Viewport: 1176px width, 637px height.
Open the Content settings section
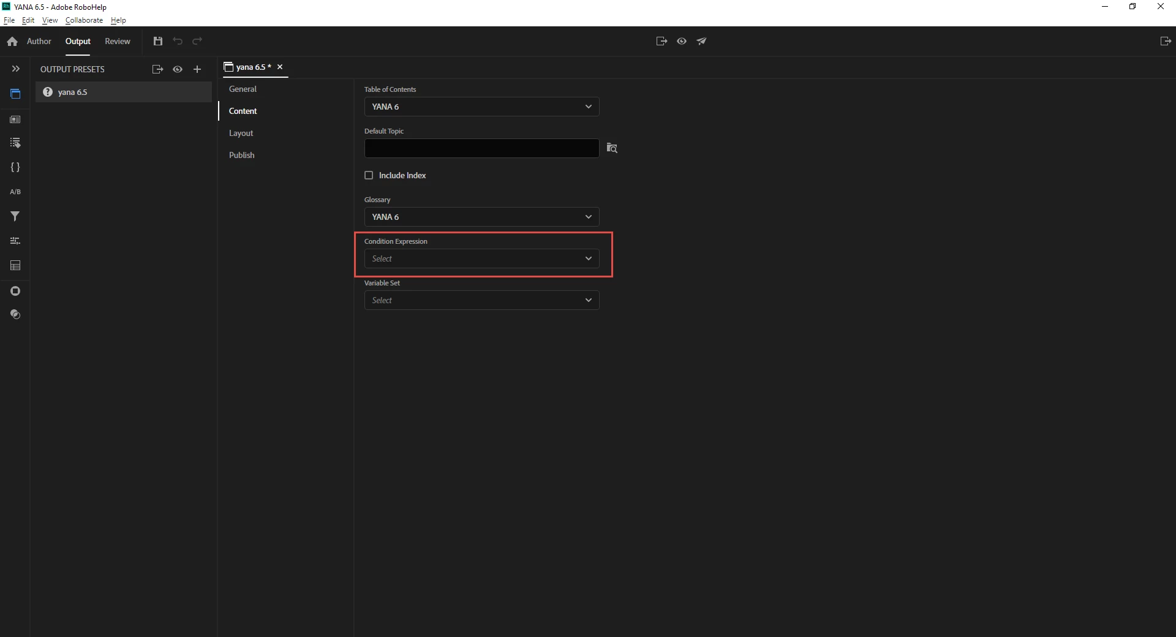(x=243, y=111)
